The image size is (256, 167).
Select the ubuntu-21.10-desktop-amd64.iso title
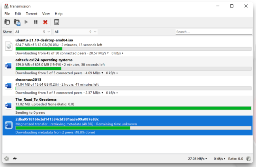tap(44, 40)
